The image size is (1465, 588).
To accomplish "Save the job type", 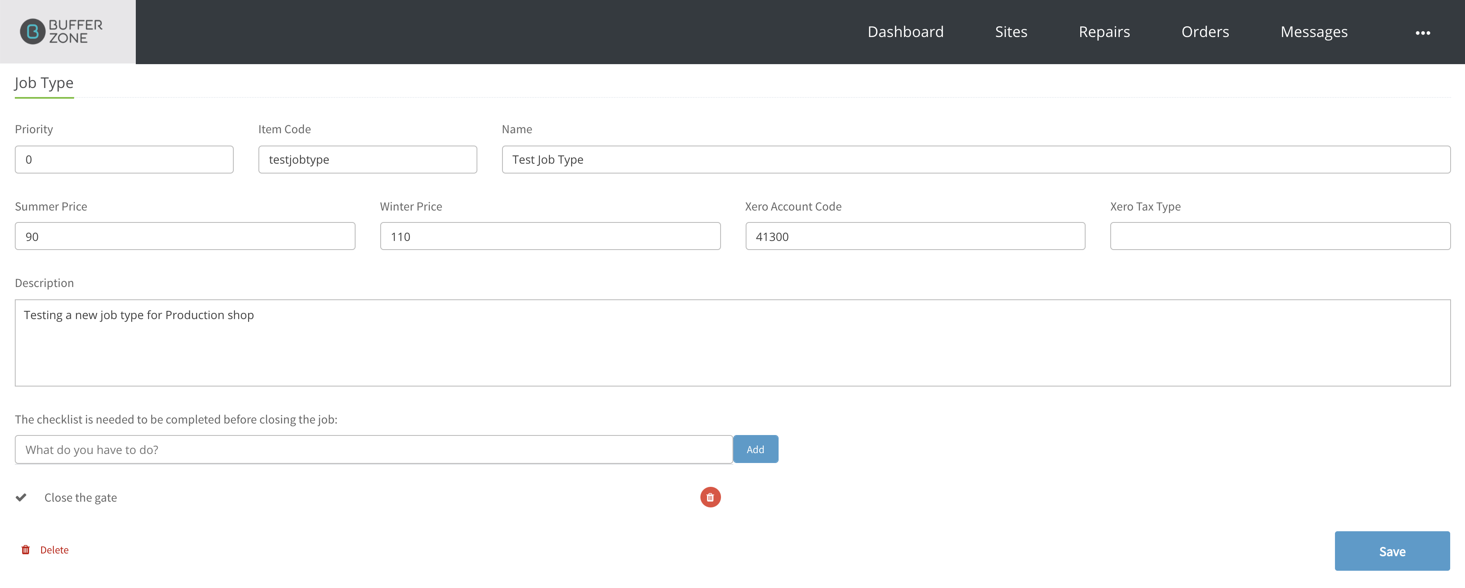I will click(x=1392, y=551).
